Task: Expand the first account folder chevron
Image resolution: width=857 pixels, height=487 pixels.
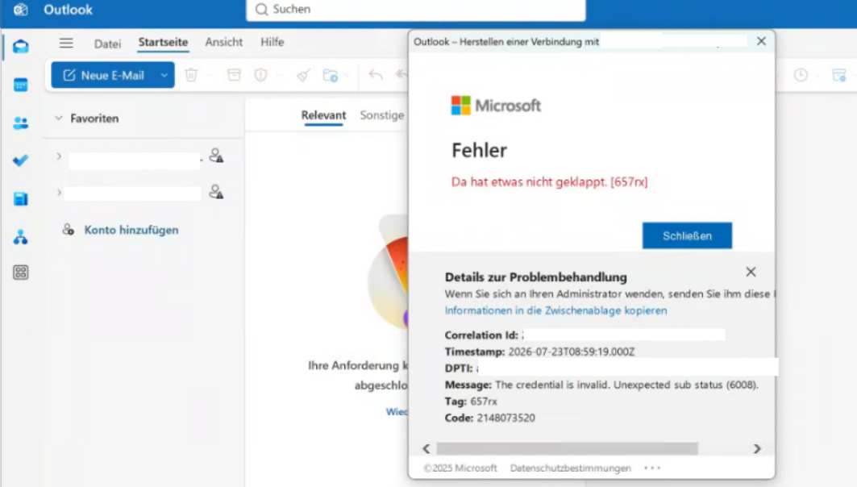Action: point(59,157)
